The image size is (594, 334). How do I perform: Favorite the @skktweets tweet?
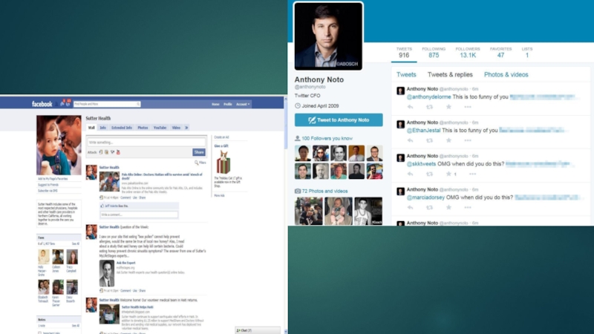448,174
